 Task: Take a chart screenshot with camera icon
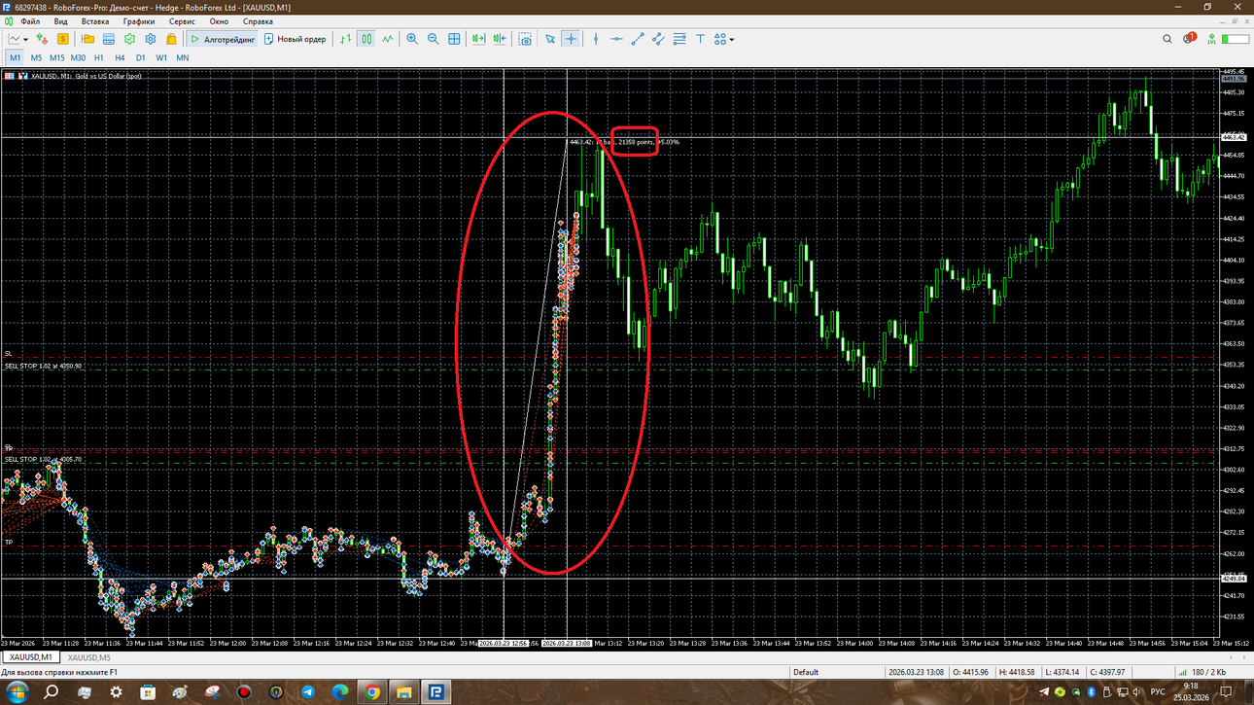coord(525,39)
